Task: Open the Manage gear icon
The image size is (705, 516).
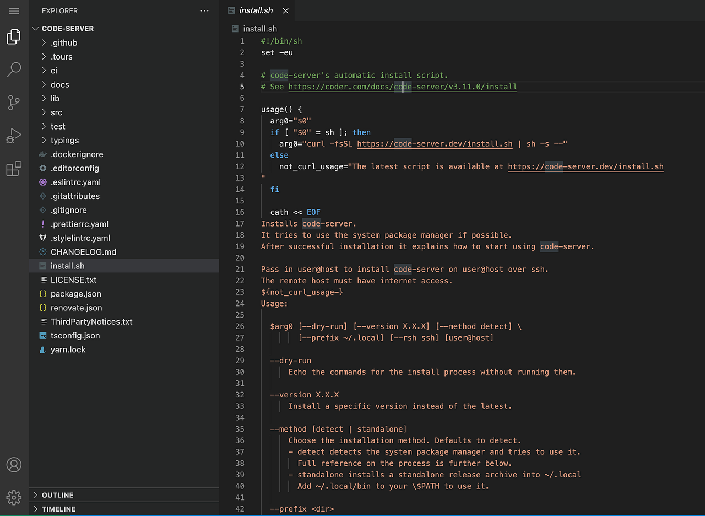Action: tap(14, 497)
